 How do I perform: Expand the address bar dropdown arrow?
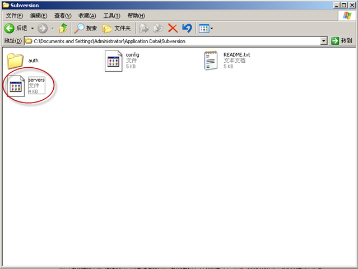323,41
